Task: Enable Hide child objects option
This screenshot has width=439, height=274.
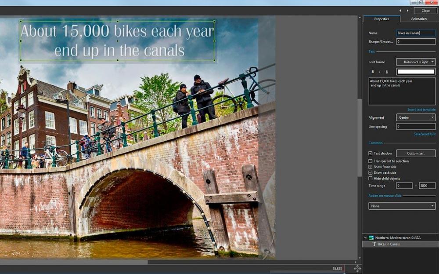Action: point(371,179)
